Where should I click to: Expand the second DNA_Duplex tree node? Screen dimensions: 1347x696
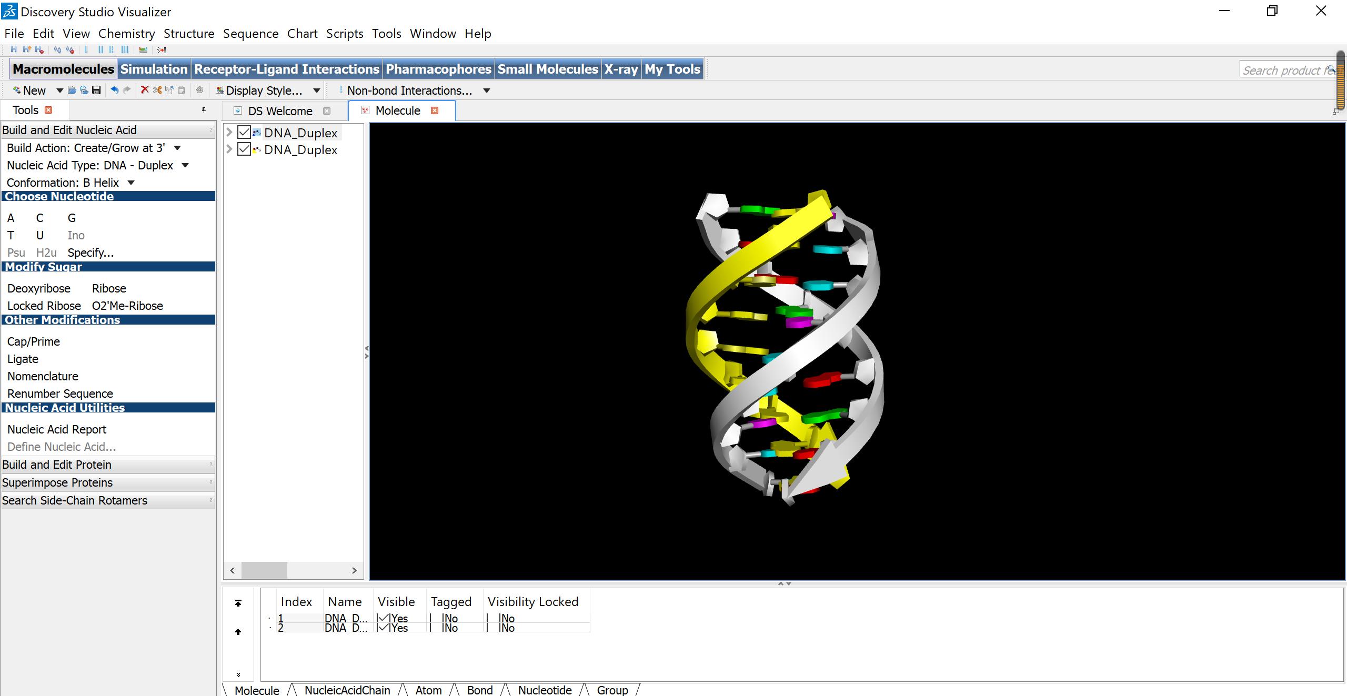click(x=229, y=149)
